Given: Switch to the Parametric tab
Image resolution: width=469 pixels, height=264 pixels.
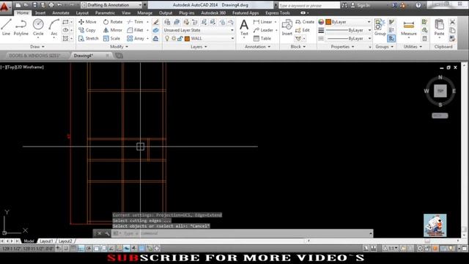Looking at the screenshot, I should (105, 13).
